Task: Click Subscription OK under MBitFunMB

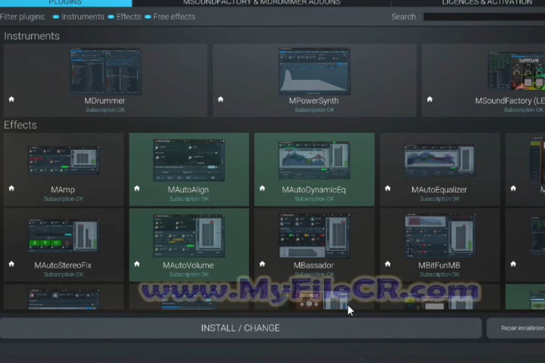Action: [440, 275]
